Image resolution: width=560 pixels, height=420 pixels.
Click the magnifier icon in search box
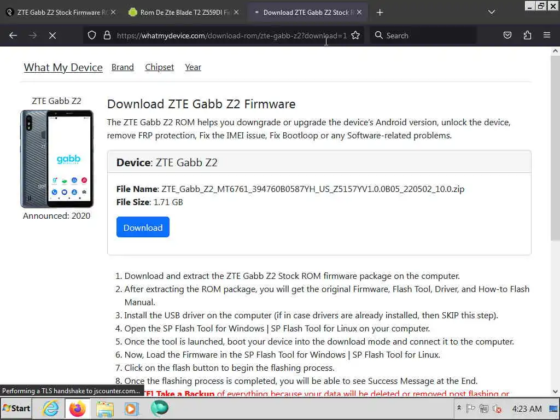pos(378,36)
